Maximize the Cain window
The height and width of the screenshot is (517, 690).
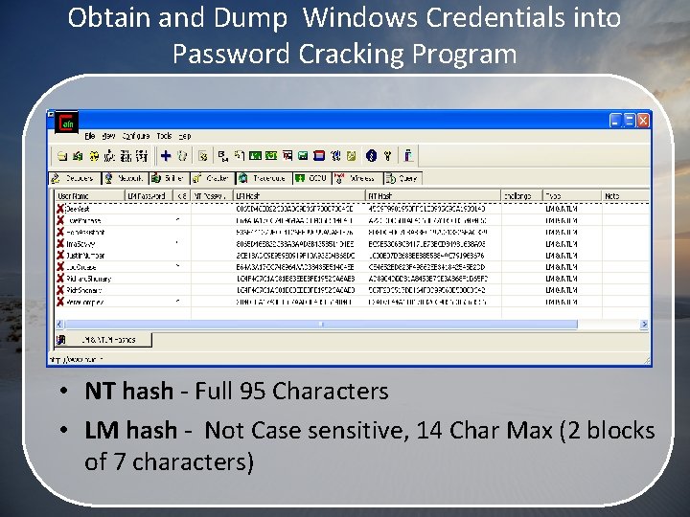point(630,120)
